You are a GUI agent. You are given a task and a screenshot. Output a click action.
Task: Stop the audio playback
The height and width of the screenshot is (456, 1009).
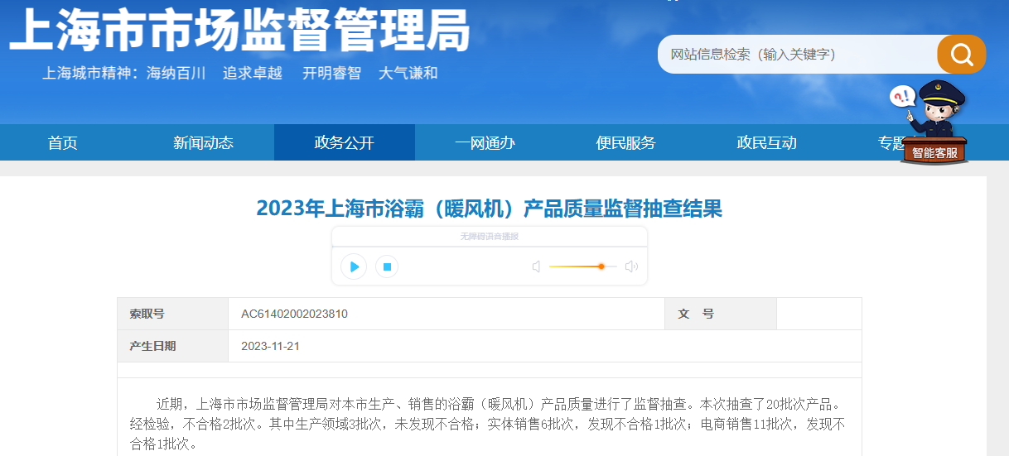click(x=387, y=266)
